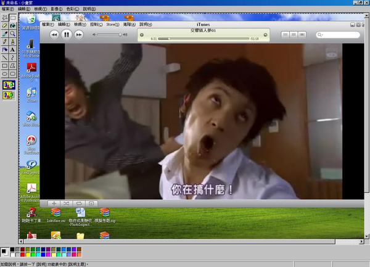Pick the white color swatch
Image resolution: width=370 pixels, height=267 pixels.
tap(12, 255)
